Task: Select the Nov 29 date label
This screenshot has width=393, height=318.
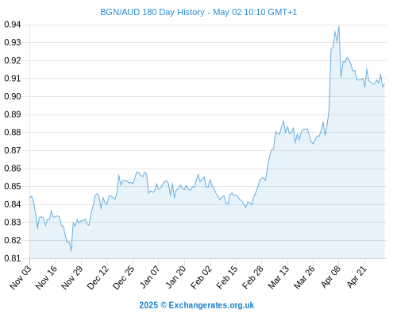Action: tap(72, 277)
